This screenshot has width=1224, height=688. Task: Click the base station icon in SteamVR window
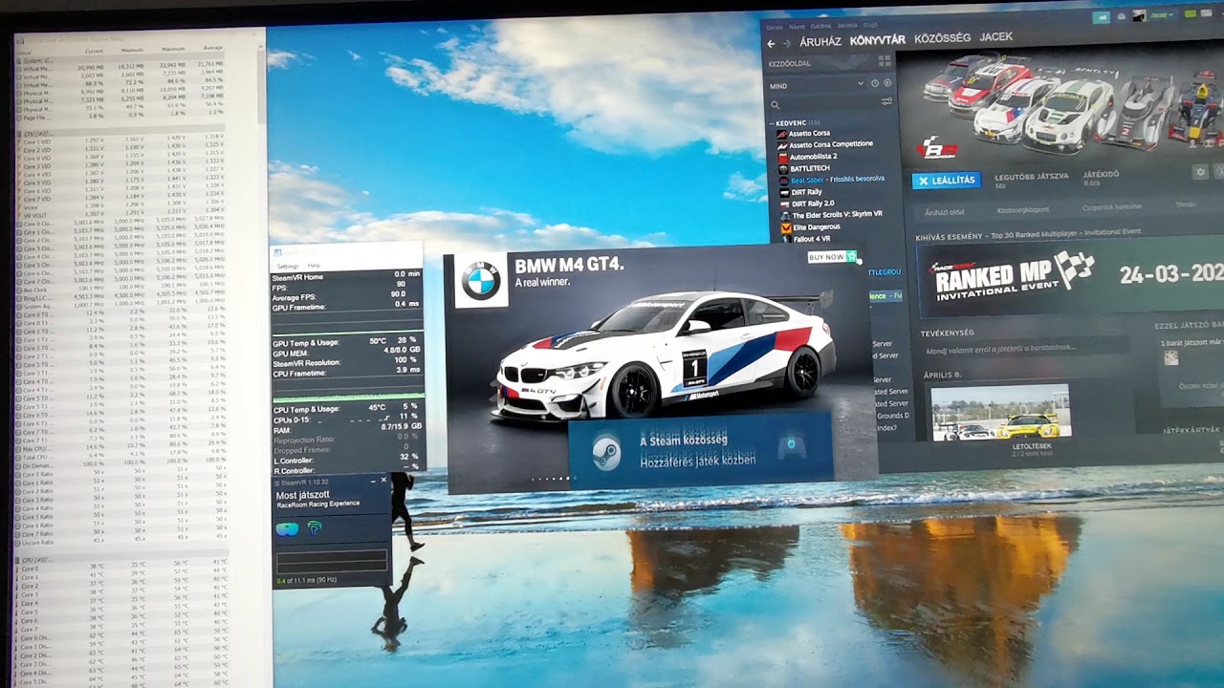click(x=314, y=527)
